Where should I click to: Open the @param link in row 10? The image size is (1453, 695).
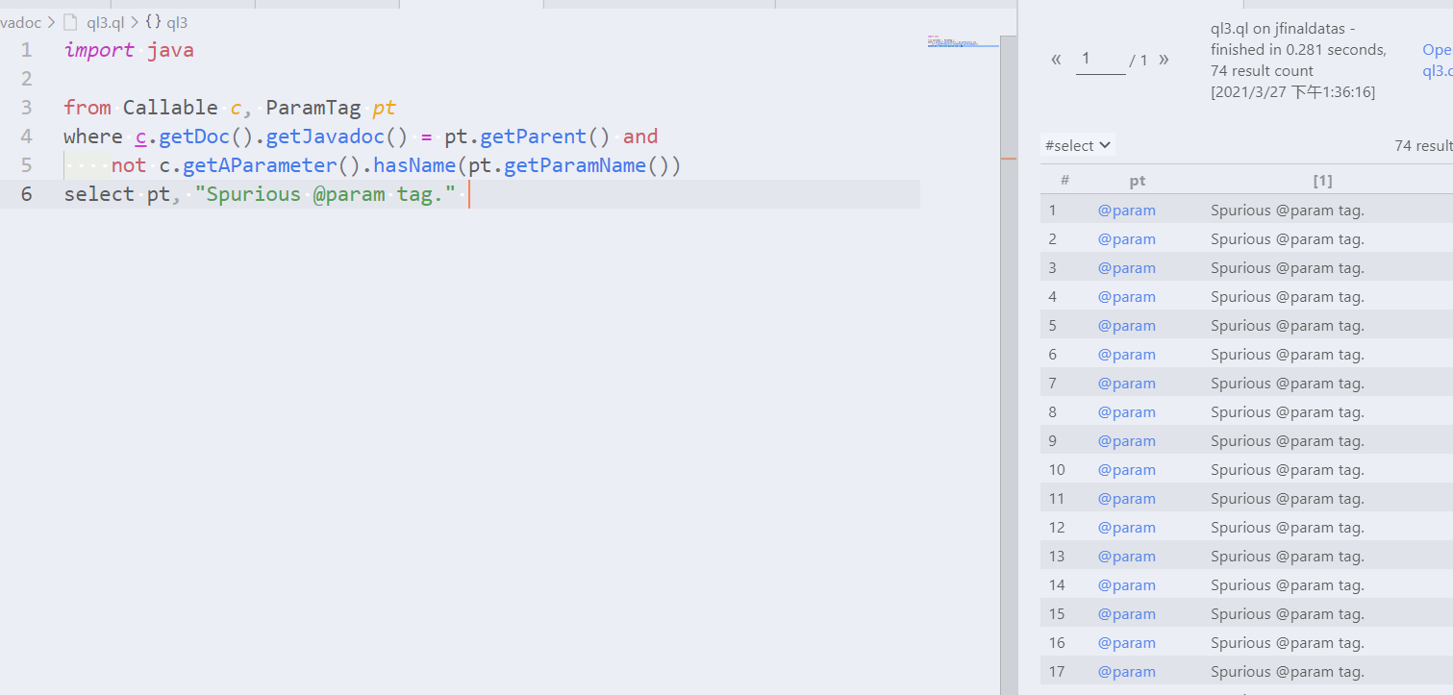1127,470
